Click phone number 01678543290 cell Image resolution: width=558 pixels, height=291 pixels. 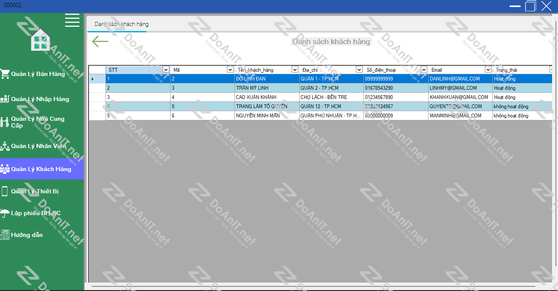click(x=396, y=88)
